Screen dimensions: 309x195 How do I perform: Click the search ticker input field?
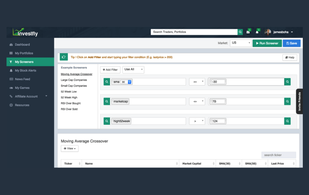tap(279, 155)
